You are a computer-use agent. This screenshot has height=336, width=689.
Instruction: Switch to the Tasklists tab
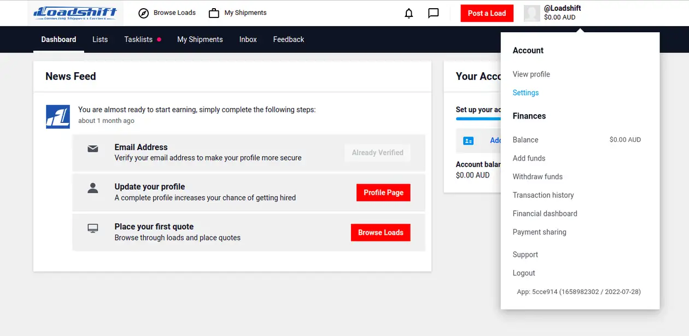pyautogui.click(x=138, y=39)
